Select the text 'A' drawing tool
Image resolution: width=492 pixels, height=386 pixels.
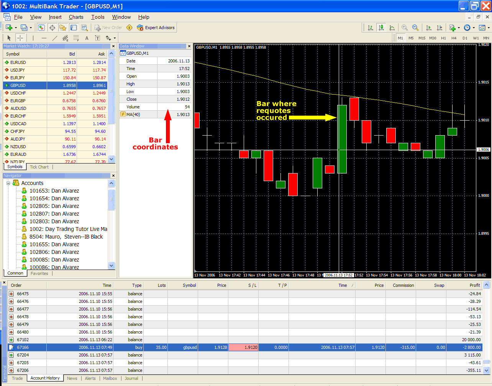pyautogui.click(x=87, y=38)
